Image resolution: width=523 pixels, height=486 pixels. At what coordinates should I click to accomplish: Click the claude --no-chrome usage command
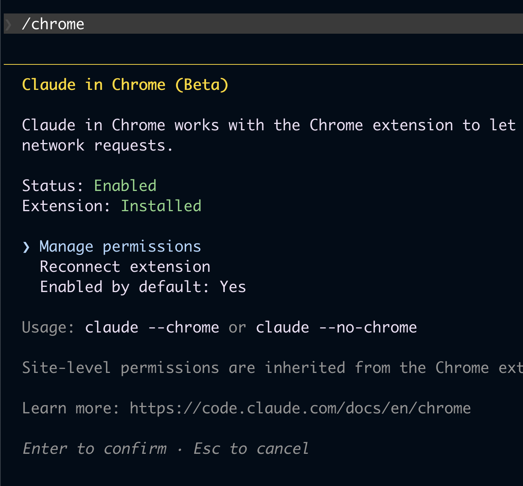[x=336, y=328]
